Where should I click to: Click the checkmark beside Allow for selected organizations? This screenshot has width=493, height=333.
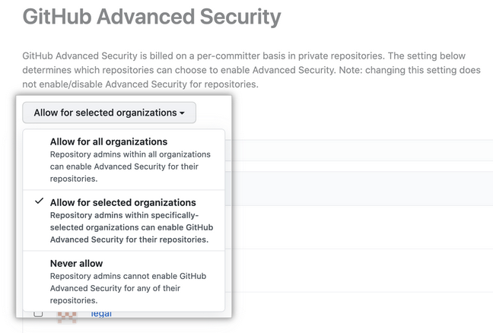click(x=39, y=201)
